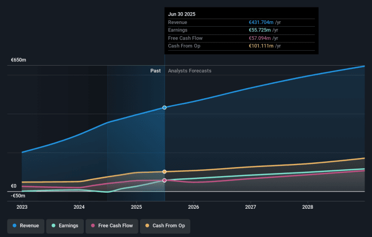Click the 2028 label on the x-axis
372x237 pixels.
coord(308,207)
